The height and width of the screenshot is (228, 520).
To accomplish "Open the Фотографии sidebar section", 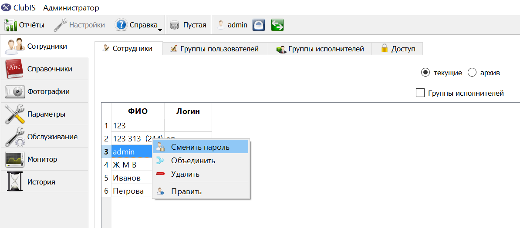I will coord(44,91).
